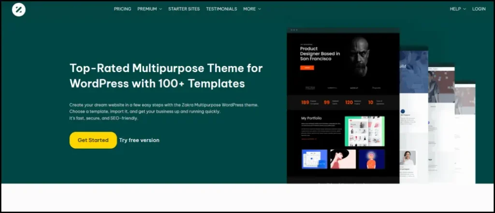Viewport: 495px width, 213px height.
Task: Go to Starter Sites
Action: point(184,9)
